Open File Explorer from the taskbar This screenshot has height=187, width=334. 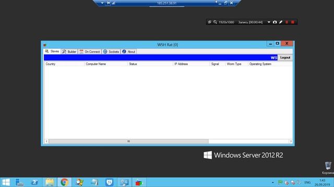click(x=50, y=182)
